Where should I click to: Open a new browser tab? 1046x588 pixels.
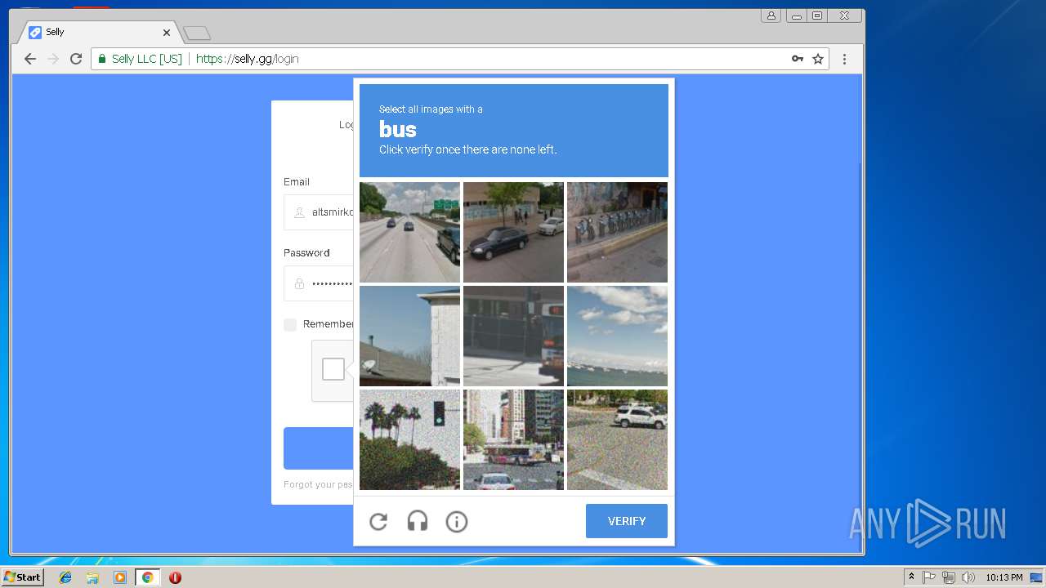coord(197,33)
